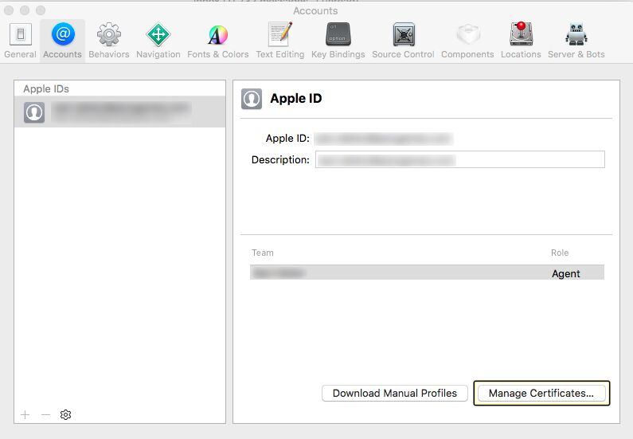Click Download Manual Profiles button
The image size is (633, 439).
point(395,393)
